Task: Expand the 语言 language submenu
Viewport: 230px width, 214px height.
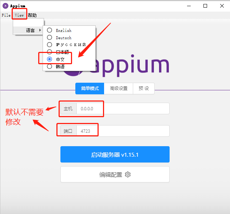Action: click(28, 30)
